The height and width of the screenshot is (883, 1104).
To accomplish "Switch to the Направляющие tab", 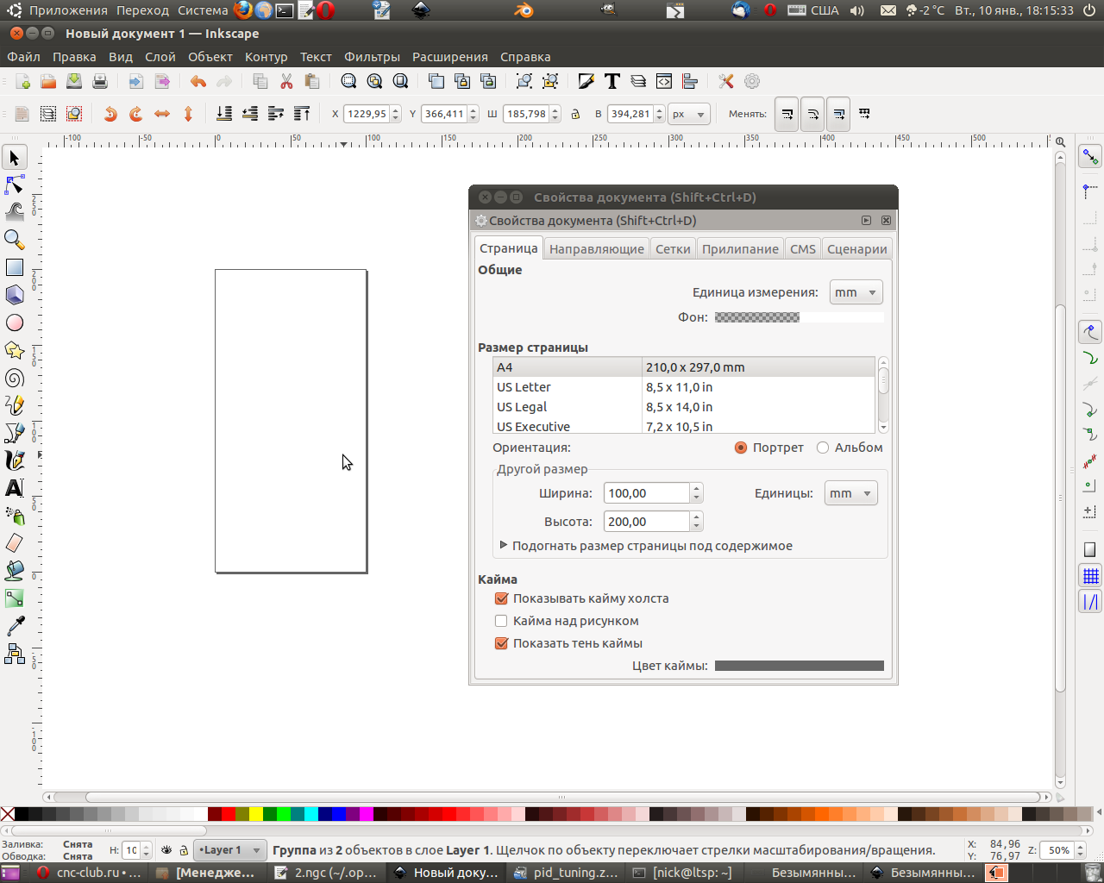I will (x=597, y=249).
